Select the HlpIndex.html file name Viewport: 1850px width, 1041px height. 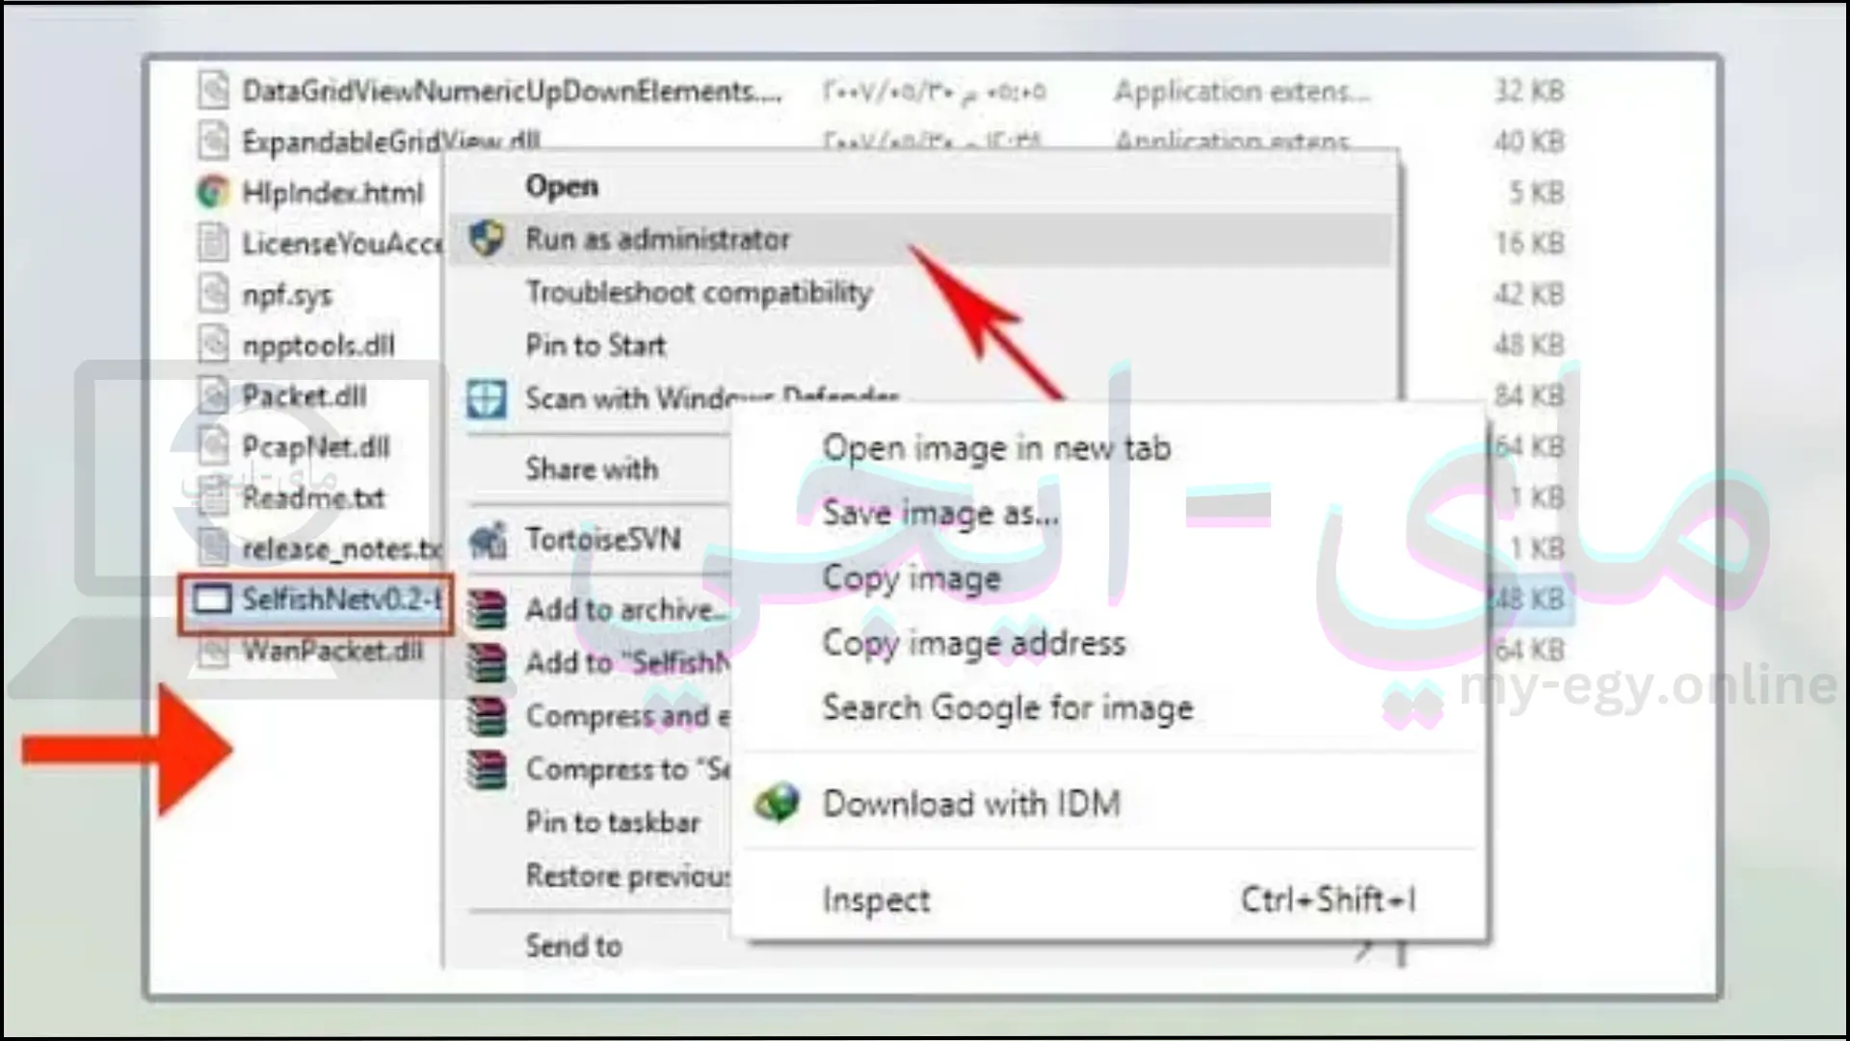(332, 193)
